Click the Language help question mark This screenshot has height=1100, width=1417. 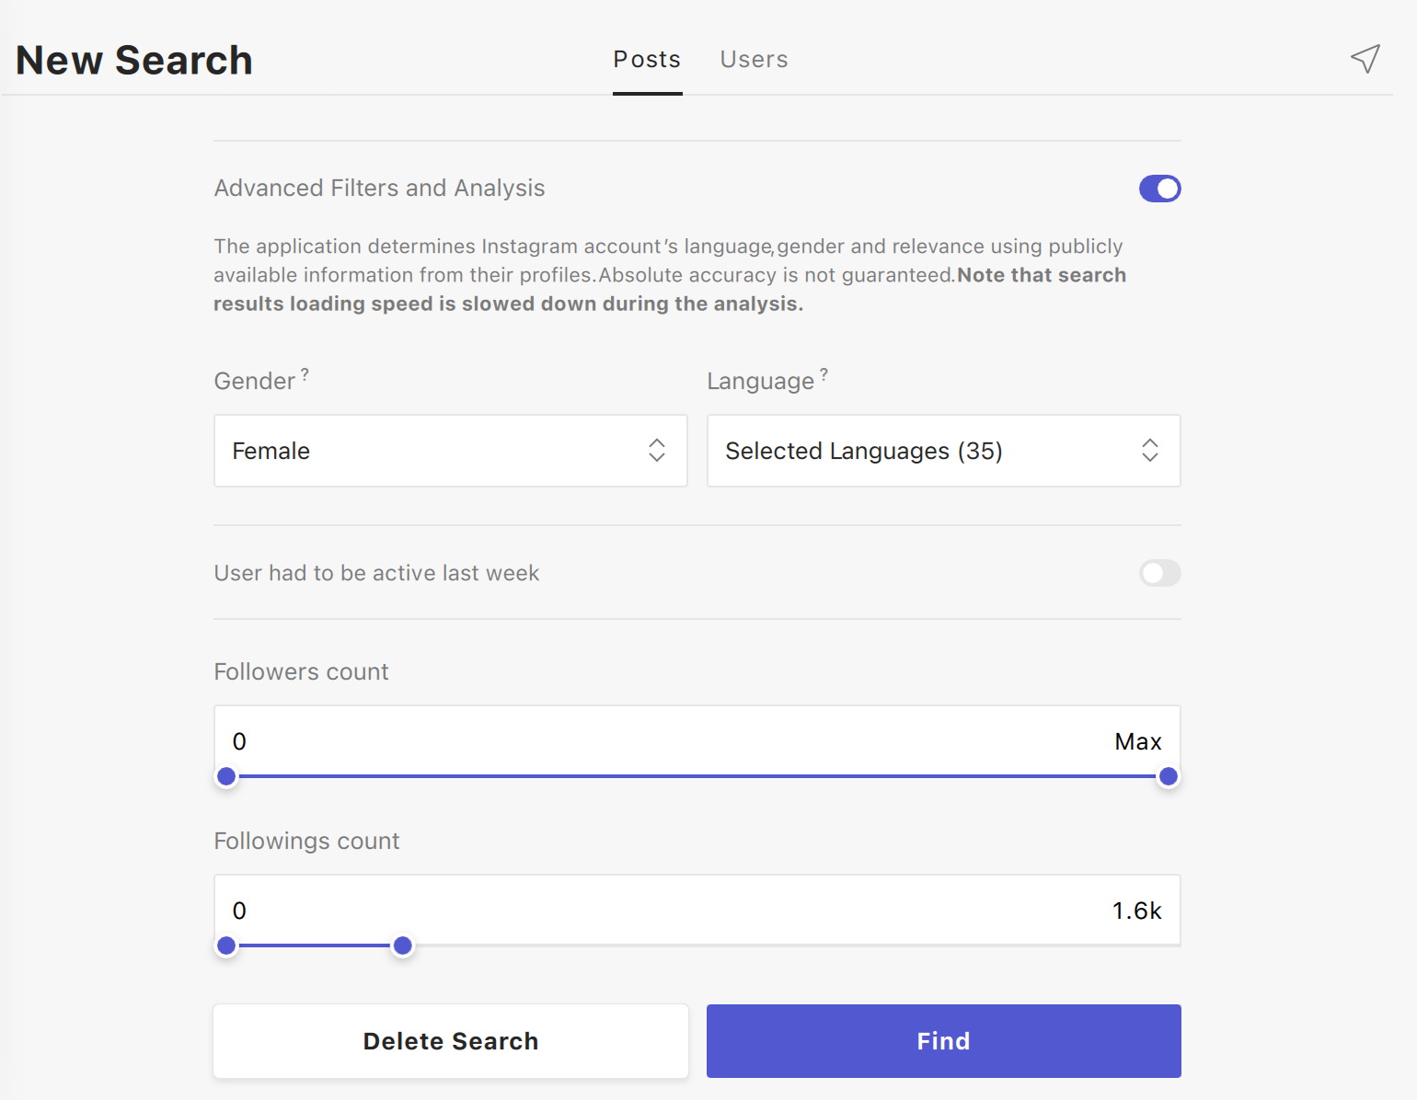[824, 374]
